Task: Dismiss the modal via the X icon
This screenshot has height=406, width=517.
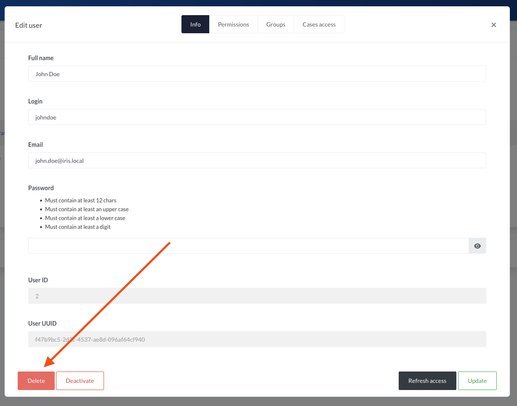Action: [493, 25]
